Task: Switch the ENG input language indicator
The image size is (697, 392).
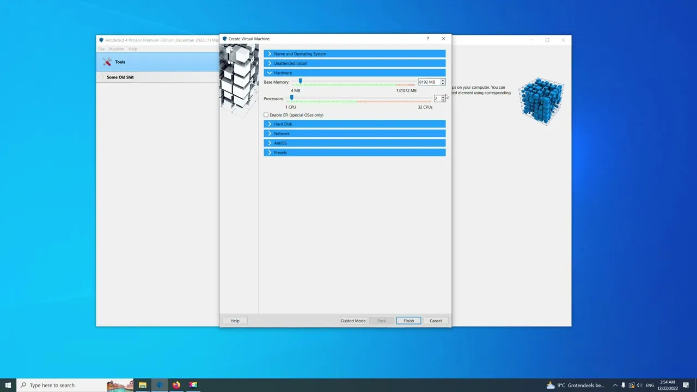Action: 650,385
